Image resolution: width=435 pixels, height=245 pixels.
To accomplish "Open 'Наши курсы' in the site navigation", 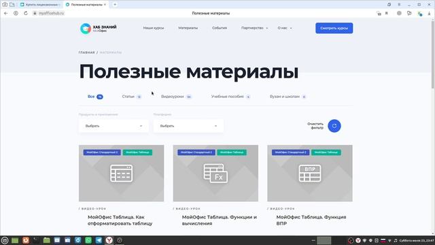I will (x=154, y=28).
